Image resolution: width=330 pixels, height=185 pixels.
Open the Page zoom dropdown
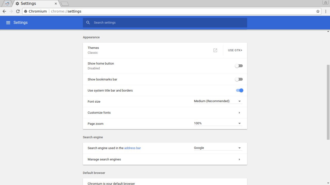click(x=218, y=124)
